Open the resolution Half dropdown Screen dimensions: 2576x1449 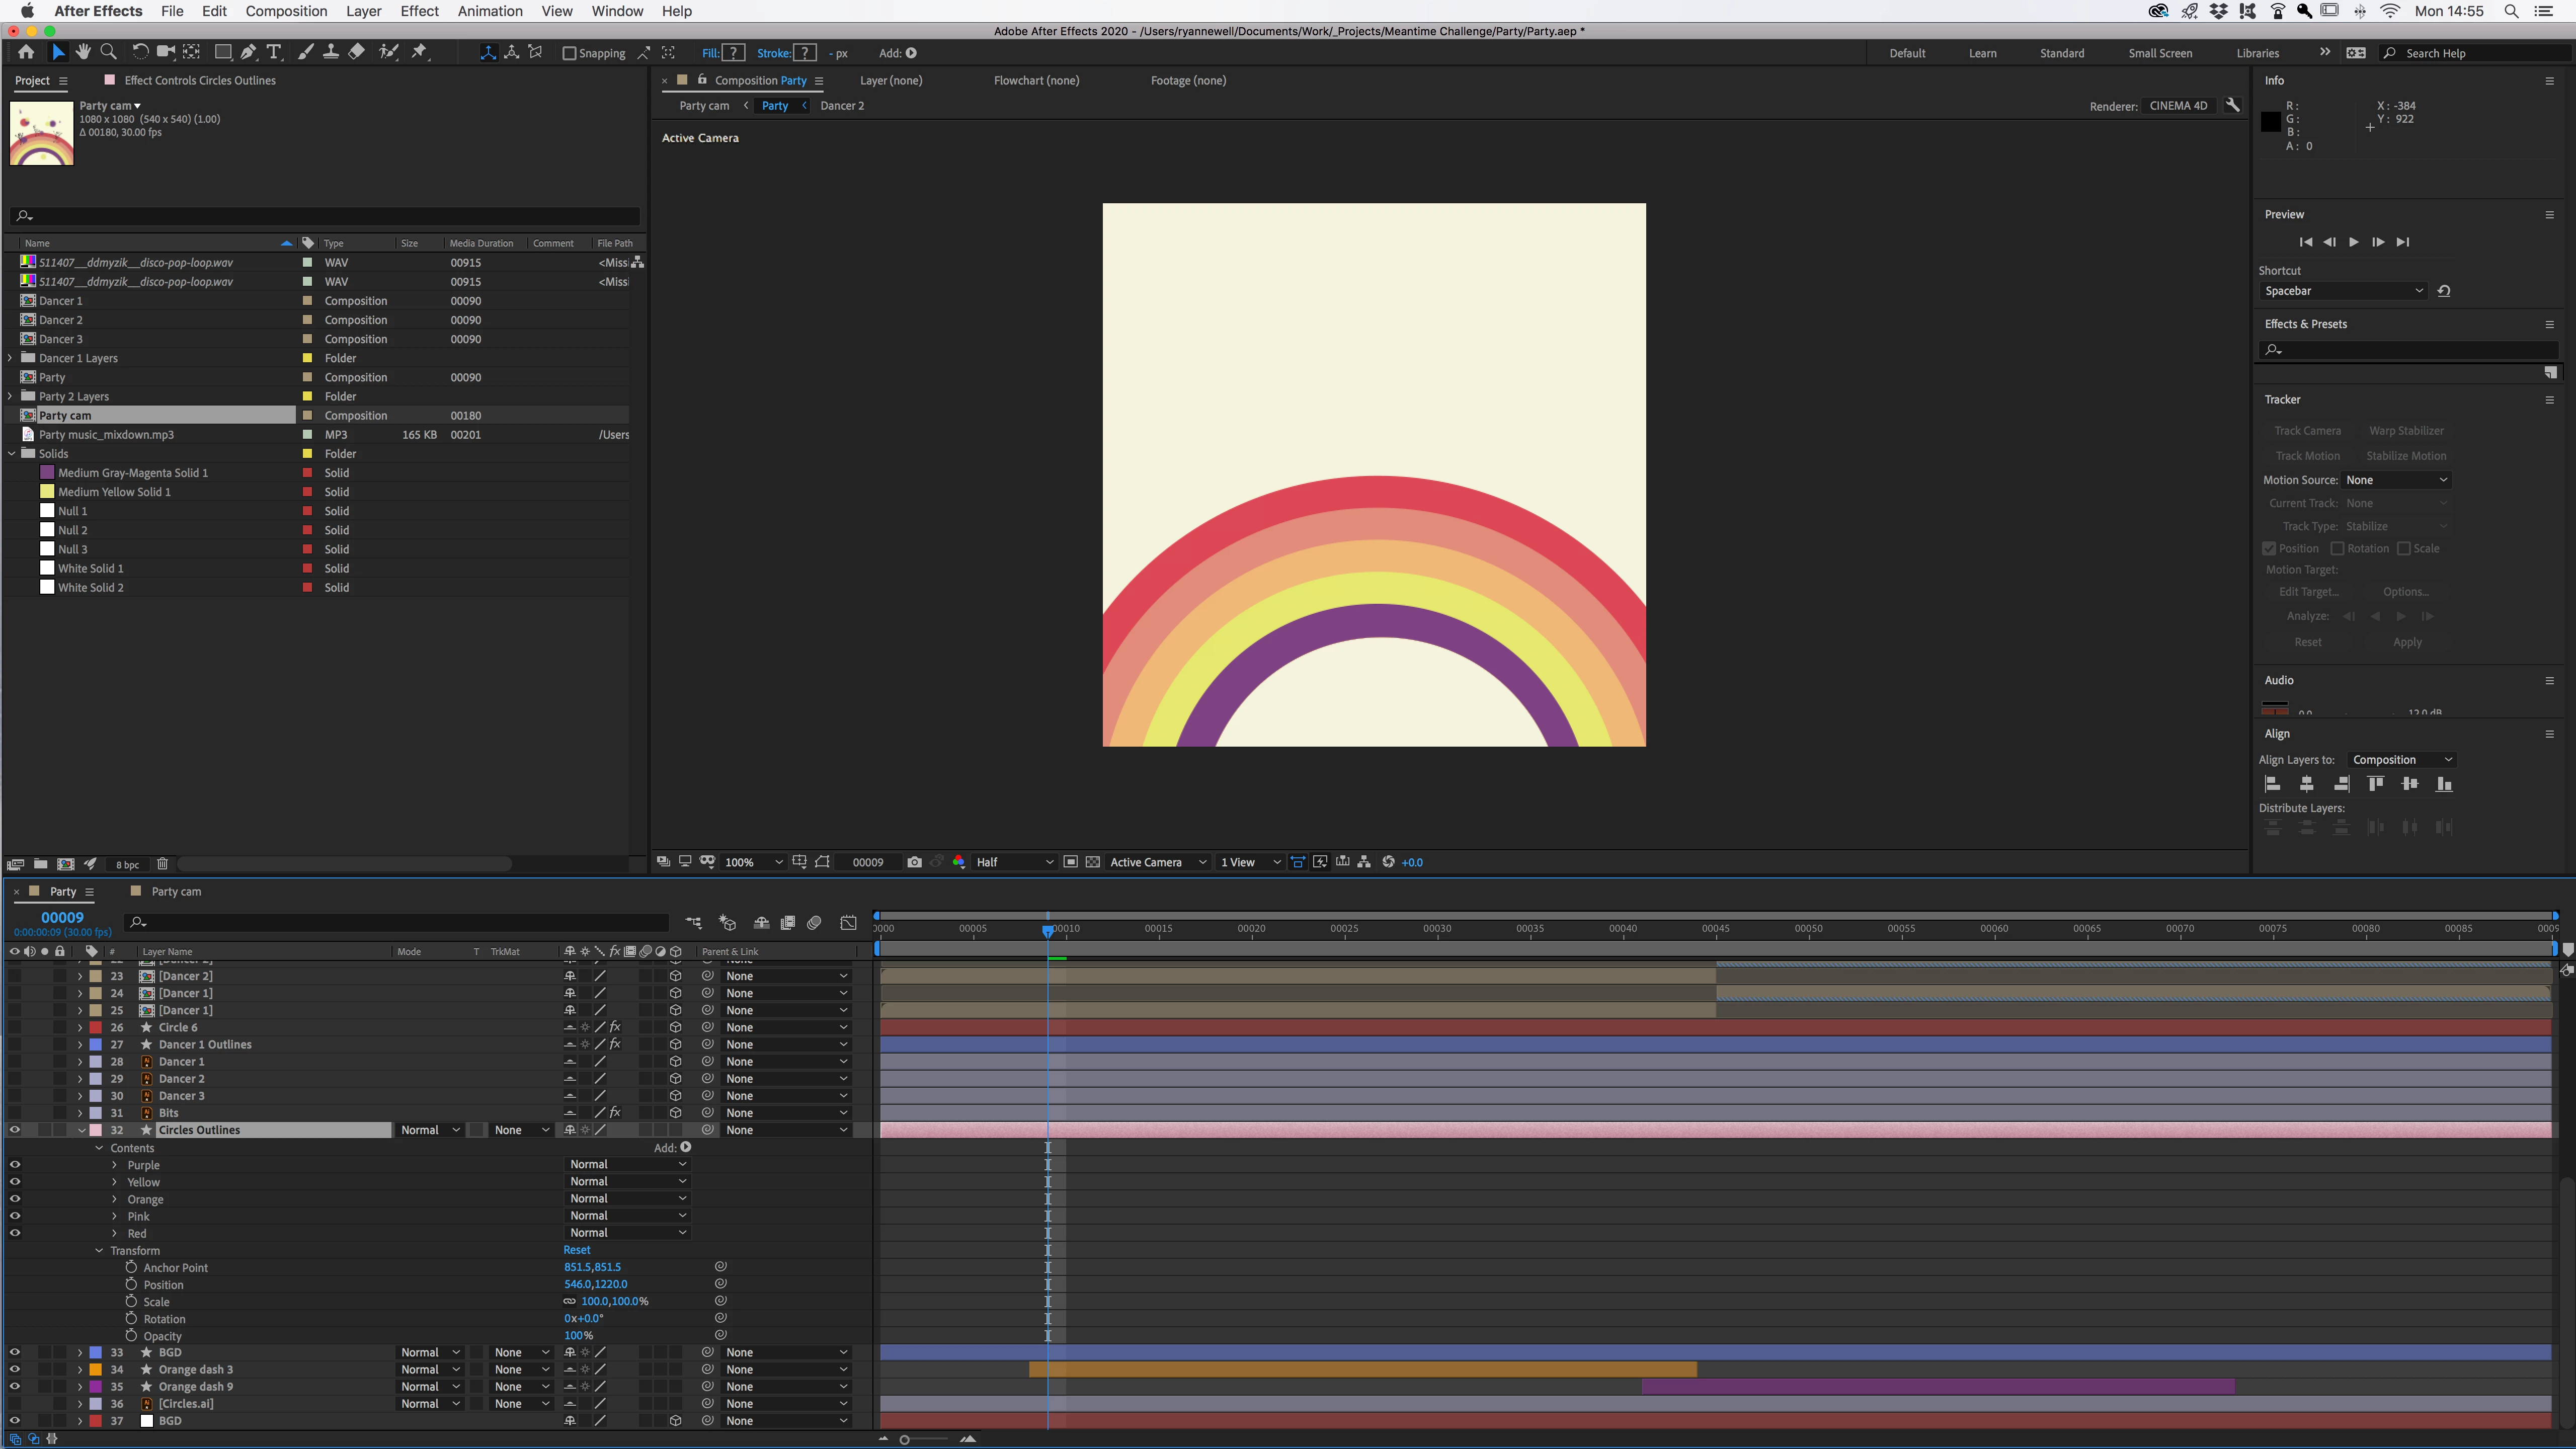pos(1014,862)
